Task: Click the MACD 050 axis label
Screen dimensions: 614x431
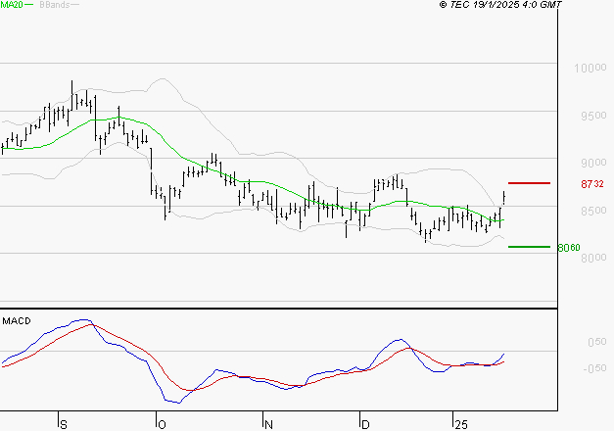Action: (x=597, y=343)
